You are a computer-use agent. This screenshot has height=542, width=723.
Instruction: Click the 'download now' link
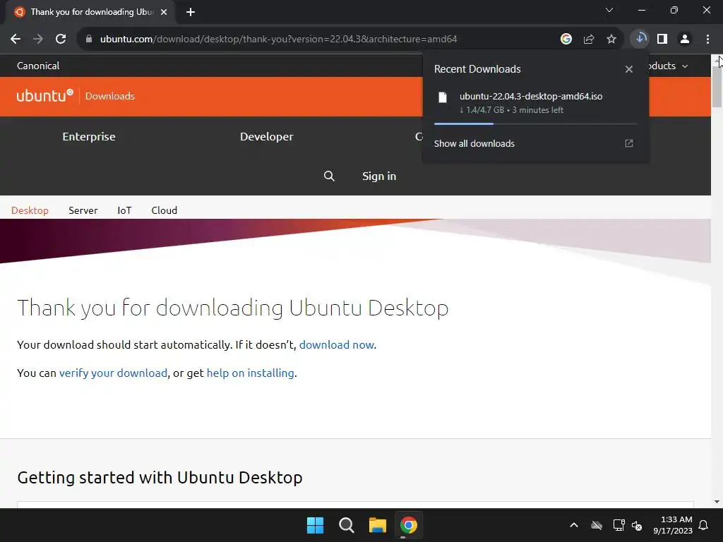tap(337, 344)
